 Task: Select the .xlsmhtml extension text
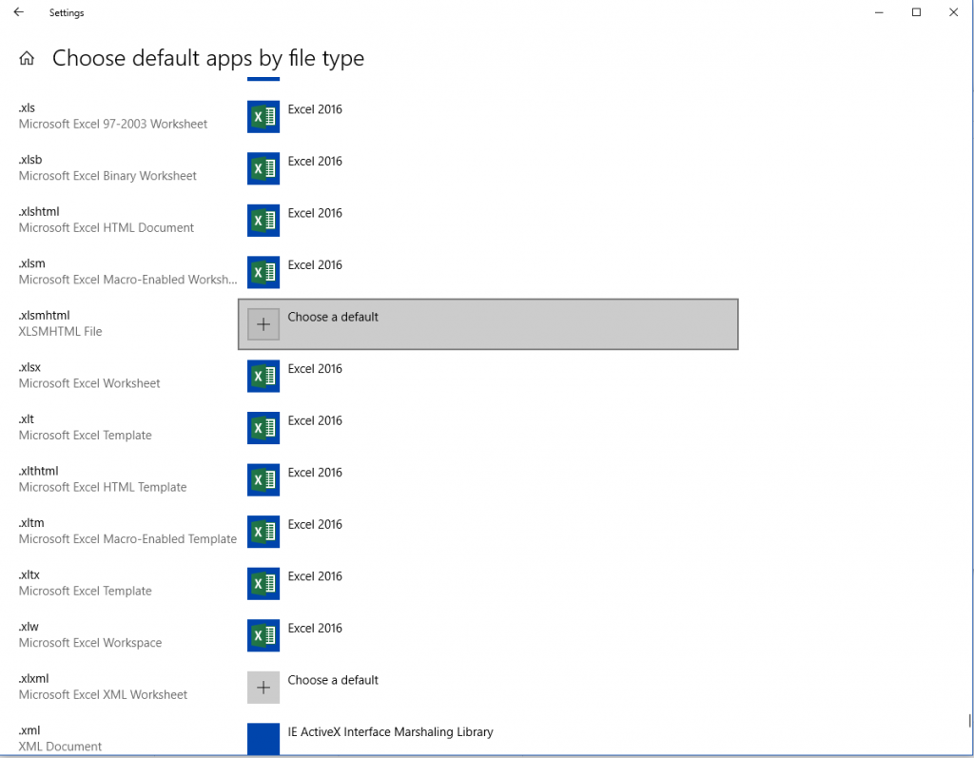click(44, 316)
